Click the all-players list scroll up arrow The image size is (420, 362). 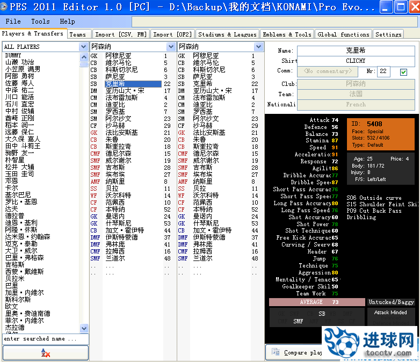[x=84, y=57]
